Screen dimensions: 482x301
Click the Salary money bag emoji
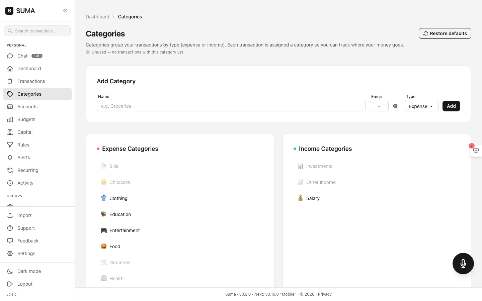pyautogui.click(x=301, y=198)
